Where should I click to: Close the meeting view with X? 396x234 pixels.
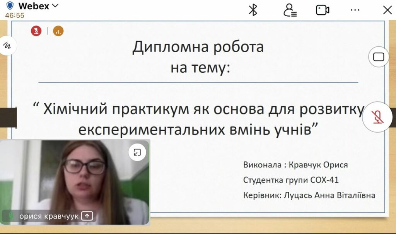(x=387, y=10)
